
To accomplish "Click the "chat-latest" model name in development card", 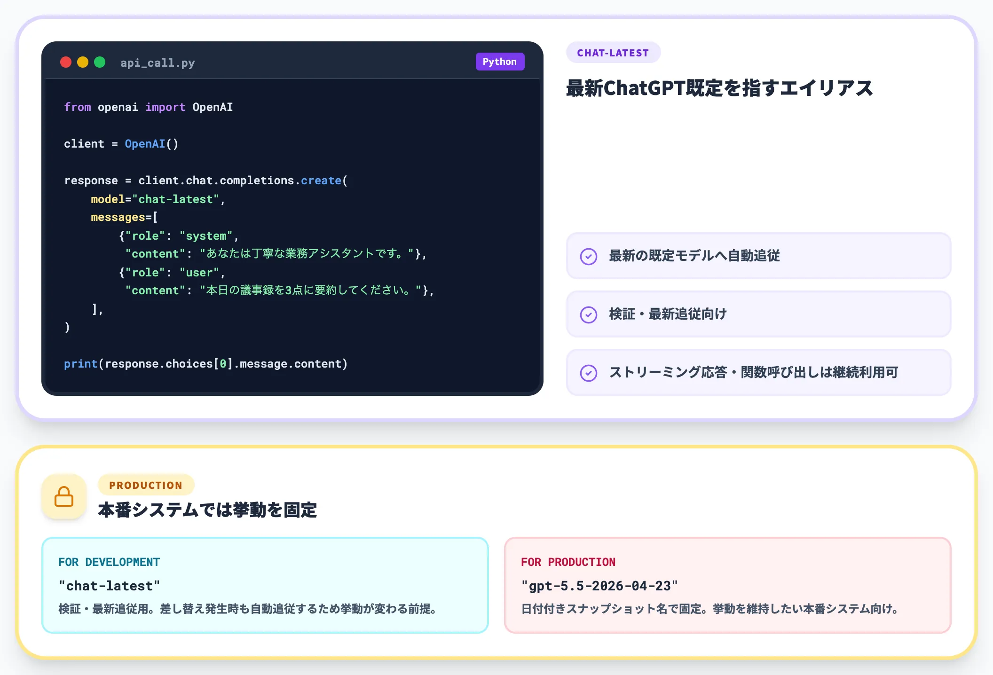I will click(109, 586).
